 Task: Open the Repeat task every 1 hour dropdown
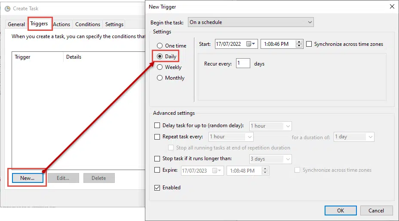231,137
